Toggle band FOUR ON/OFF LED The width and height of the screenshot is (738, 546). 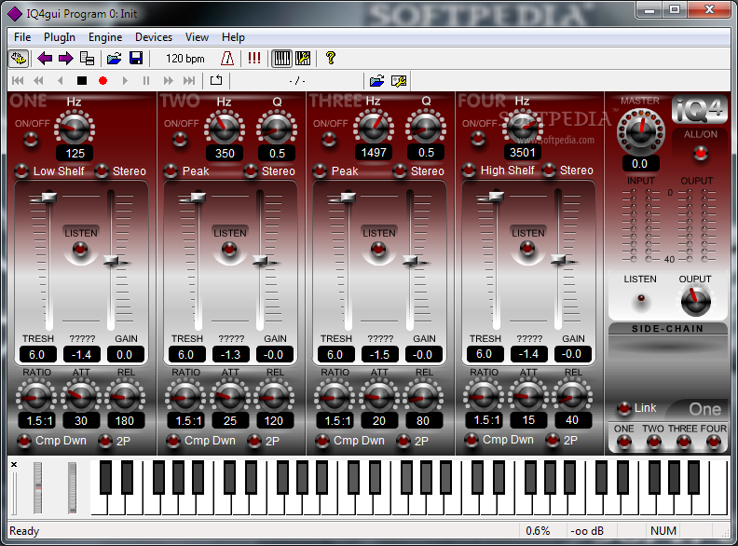(478, 138)
